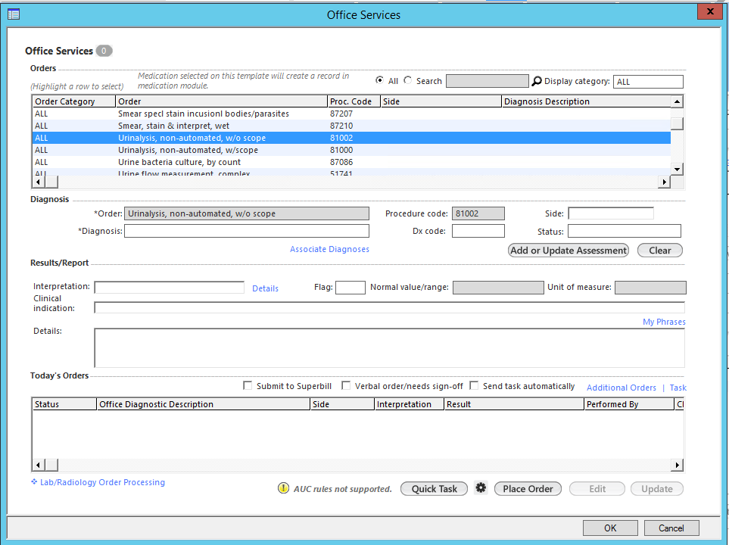
Task: Select highlighted Urinalysis, non-automated, w/o scope row
Action: coord(351,138)
